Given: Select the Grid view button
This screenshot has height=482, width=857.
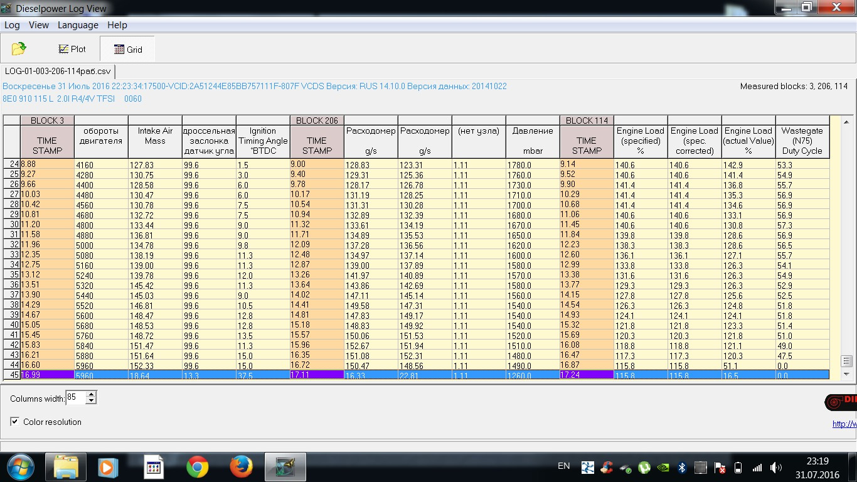Looking at the screenshot, I should click(127, 50).
